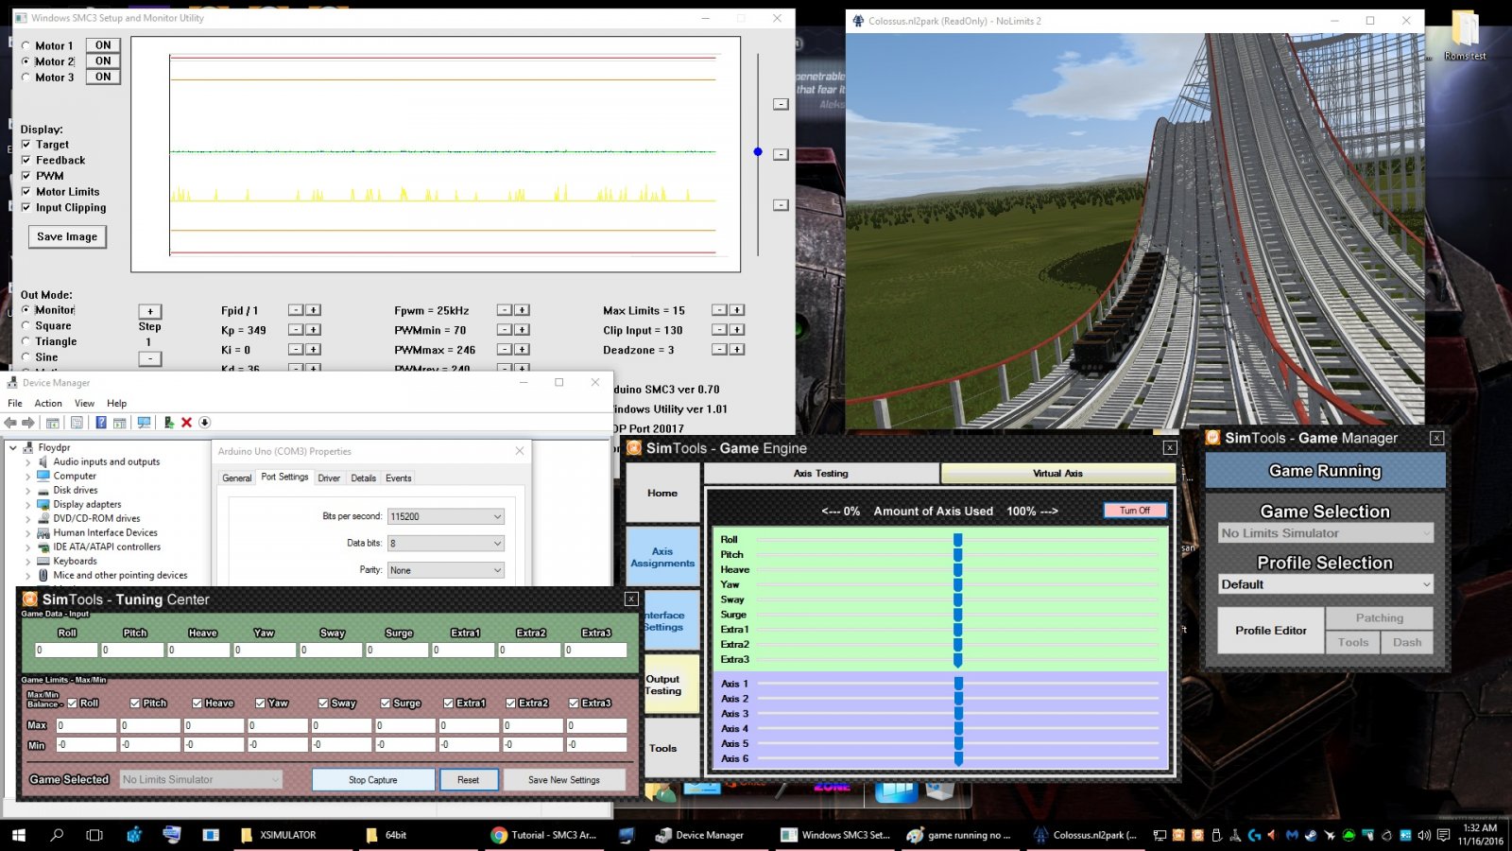Open the Profile Editor in Game Manager
The image size is (1512, 851).
tap(1270, 631)
